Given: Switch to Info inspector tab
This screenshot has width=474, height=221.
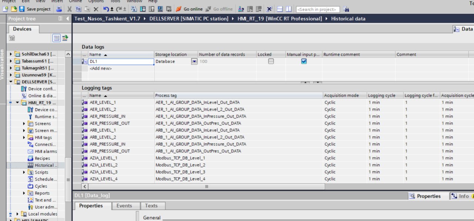Looking at the screenshot, I should (x=461, y=196).
